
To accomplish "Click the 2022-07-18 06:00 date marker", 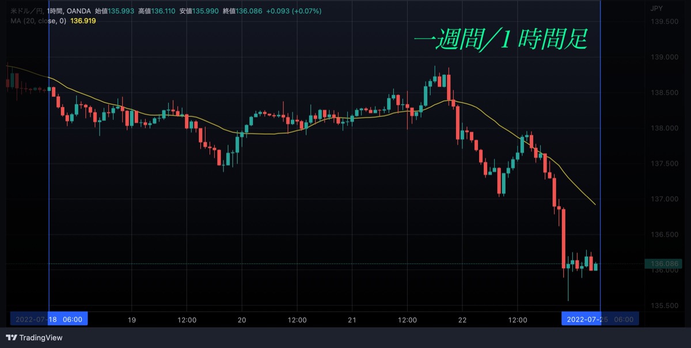I will [49, 319].
